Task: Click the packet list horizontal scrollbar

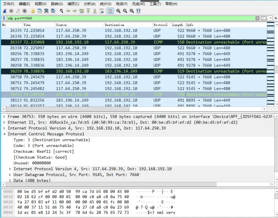Action: pos(131,109)
